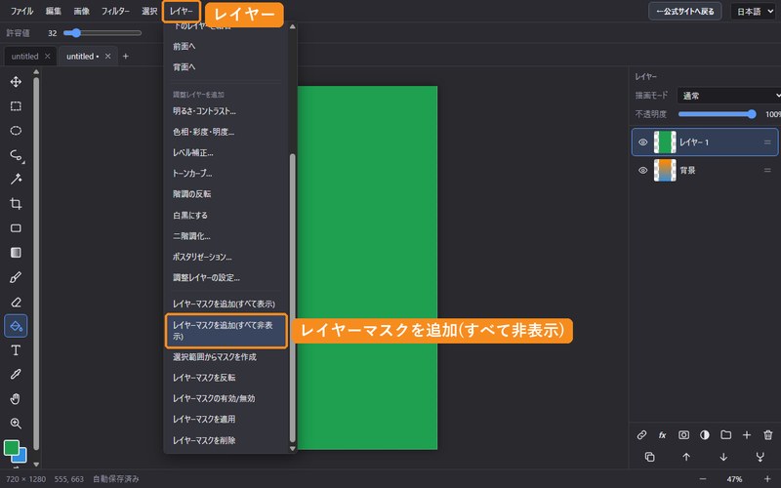Select the Gradient tool
Image resolution: width=781 pixels, height=488 pixels.
[16, 253]
